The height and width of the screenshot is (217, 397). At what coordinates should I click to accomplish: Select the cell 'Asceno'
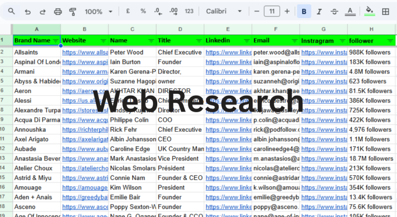tap(37, 207)
